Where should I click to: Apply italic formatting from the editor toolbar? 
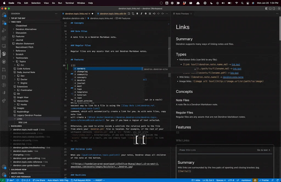coord(142,13)
